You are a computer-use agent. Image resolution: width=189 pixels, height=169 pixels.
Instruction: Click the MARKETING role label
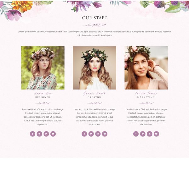coord(146,97)
